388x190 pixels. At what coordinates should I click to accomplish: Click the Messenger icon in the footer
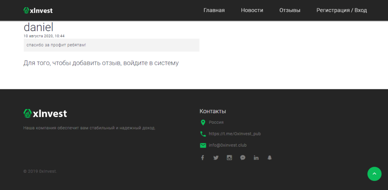(243, 158)
